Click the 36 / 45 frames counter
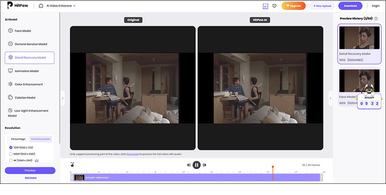The height and width of the screenshot is (195, 386). (x=311, y=165)
